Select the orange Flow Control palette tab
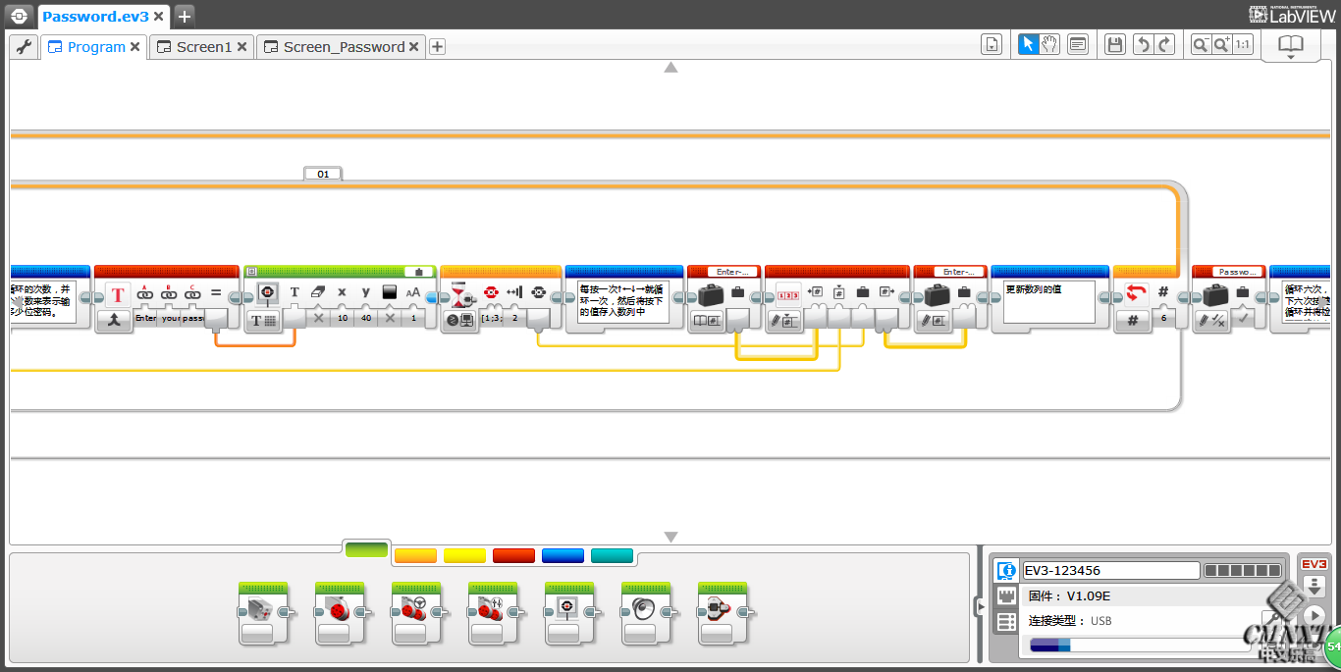1341x672 pixels. [414, 556]
